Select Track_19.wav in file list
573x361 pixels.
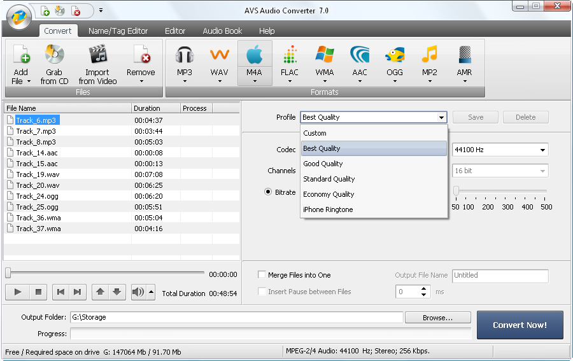pos(38,174)
